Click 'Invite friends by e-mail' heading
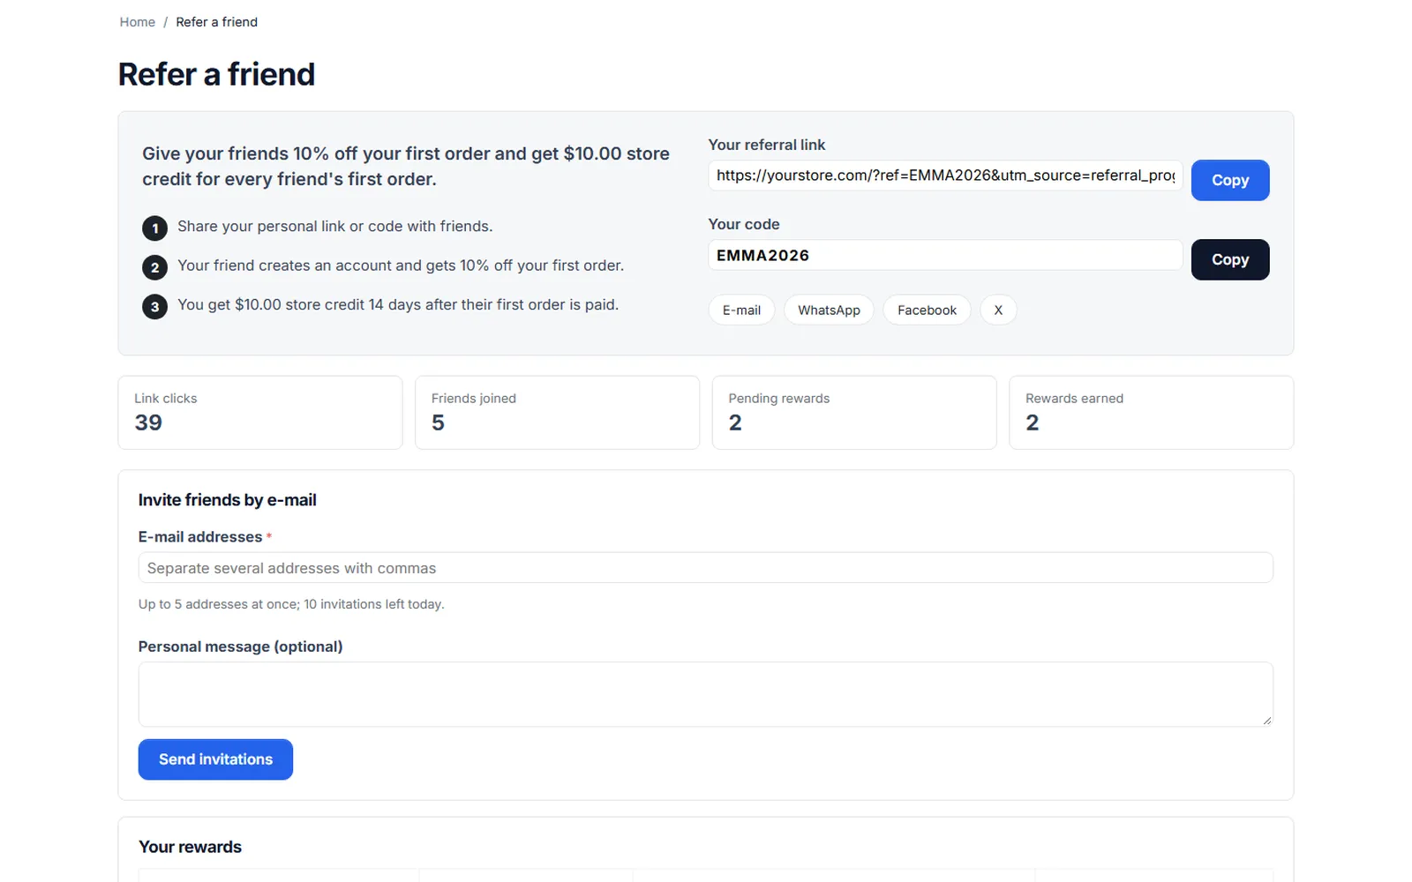 click(227, 500)
